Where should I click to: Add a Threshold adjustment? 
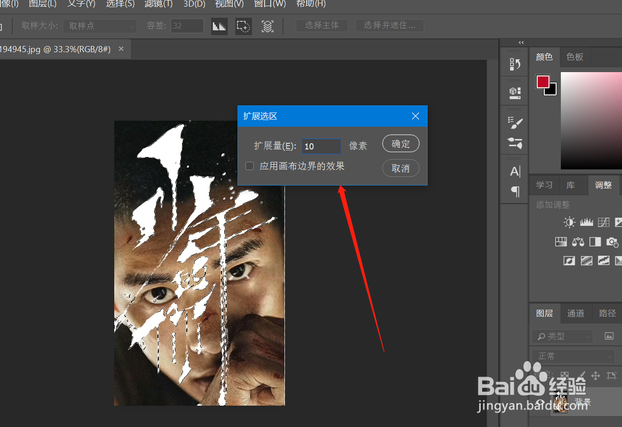point(604,260)
